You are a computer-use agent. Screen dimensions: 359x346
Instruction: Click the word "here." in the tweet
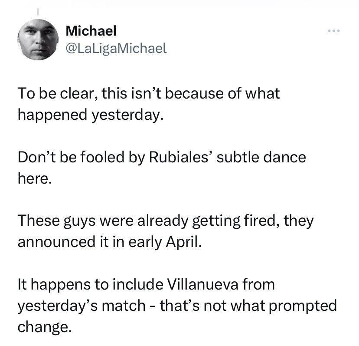point(34,178)
